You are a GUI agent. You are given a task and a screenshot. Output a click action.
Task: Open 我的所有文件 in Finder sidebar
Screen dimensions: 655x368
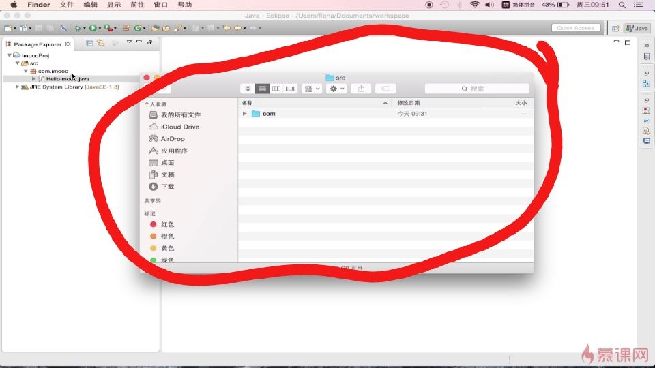coord(175,114)
